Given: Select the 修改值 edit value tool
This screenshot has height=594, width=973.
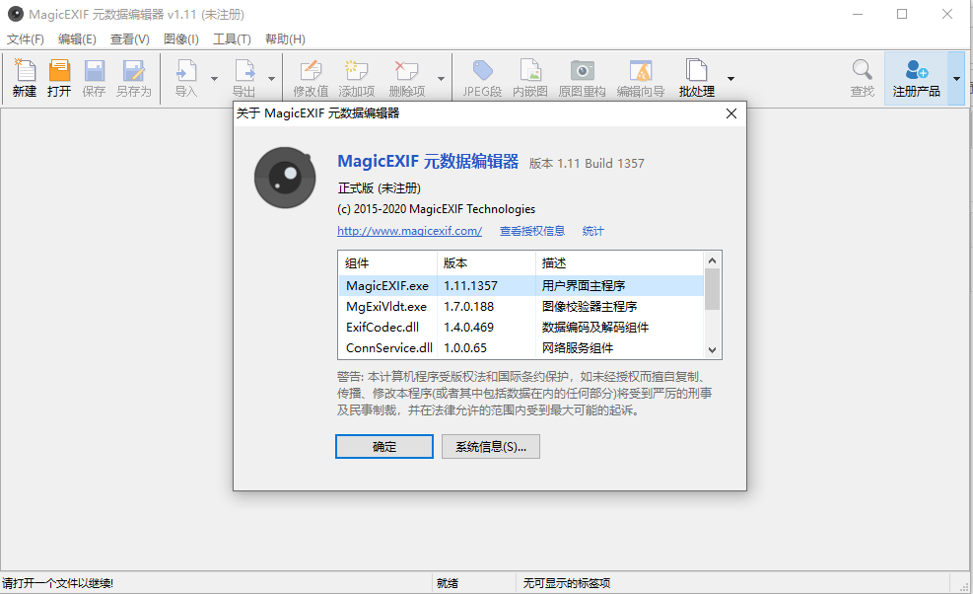Looking at the screenshot, I should click(x=311, y=74).
